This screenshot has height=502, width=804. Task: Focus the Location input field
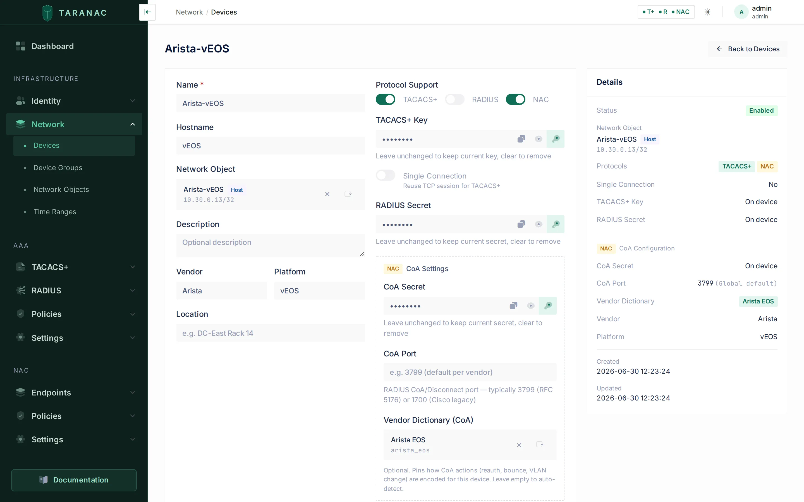click(x=271, y=333)
